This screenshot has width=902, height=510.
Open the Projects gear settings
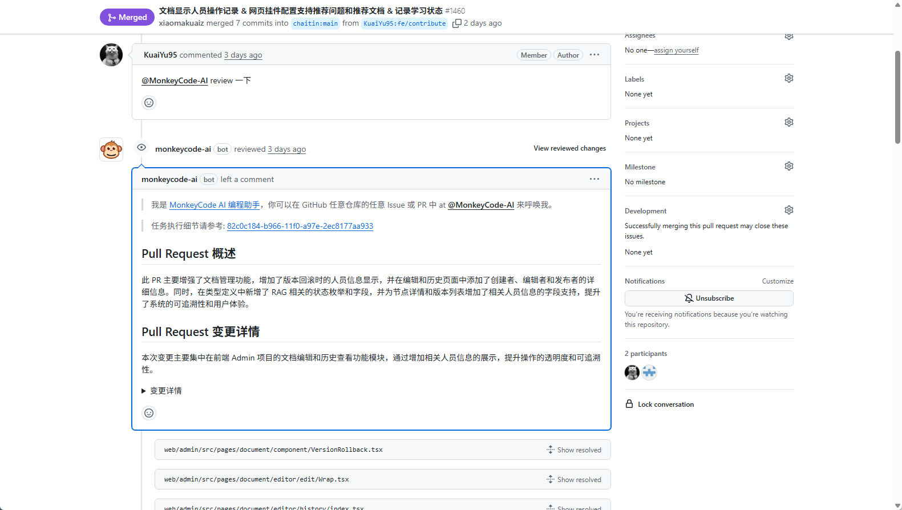coord(789,122)
